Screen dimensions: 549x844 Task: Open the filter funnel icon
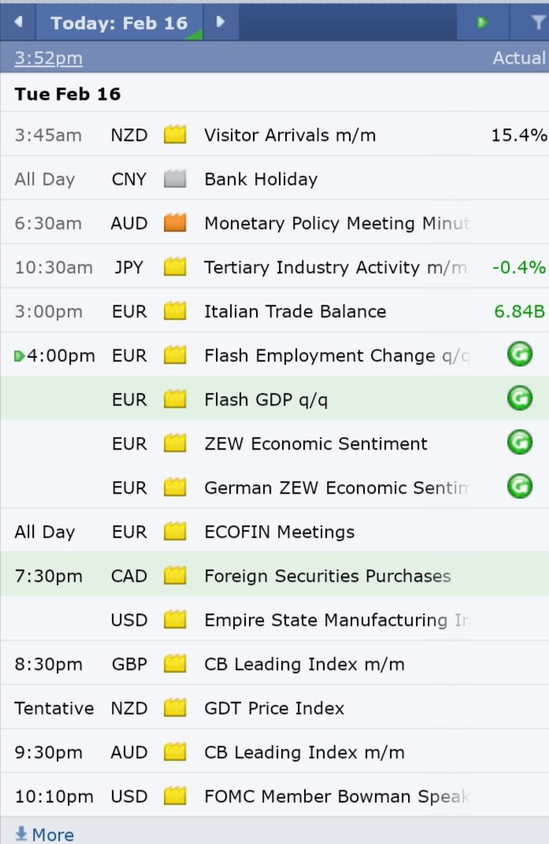[536, 22]
